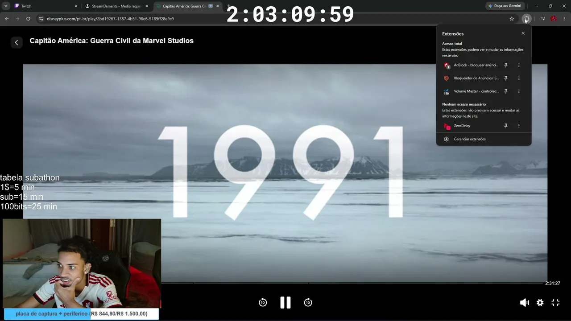Click the Extensions puzzle icon in toolbar
This screenshot has width=571, height=321.
(x=526, y=19)
